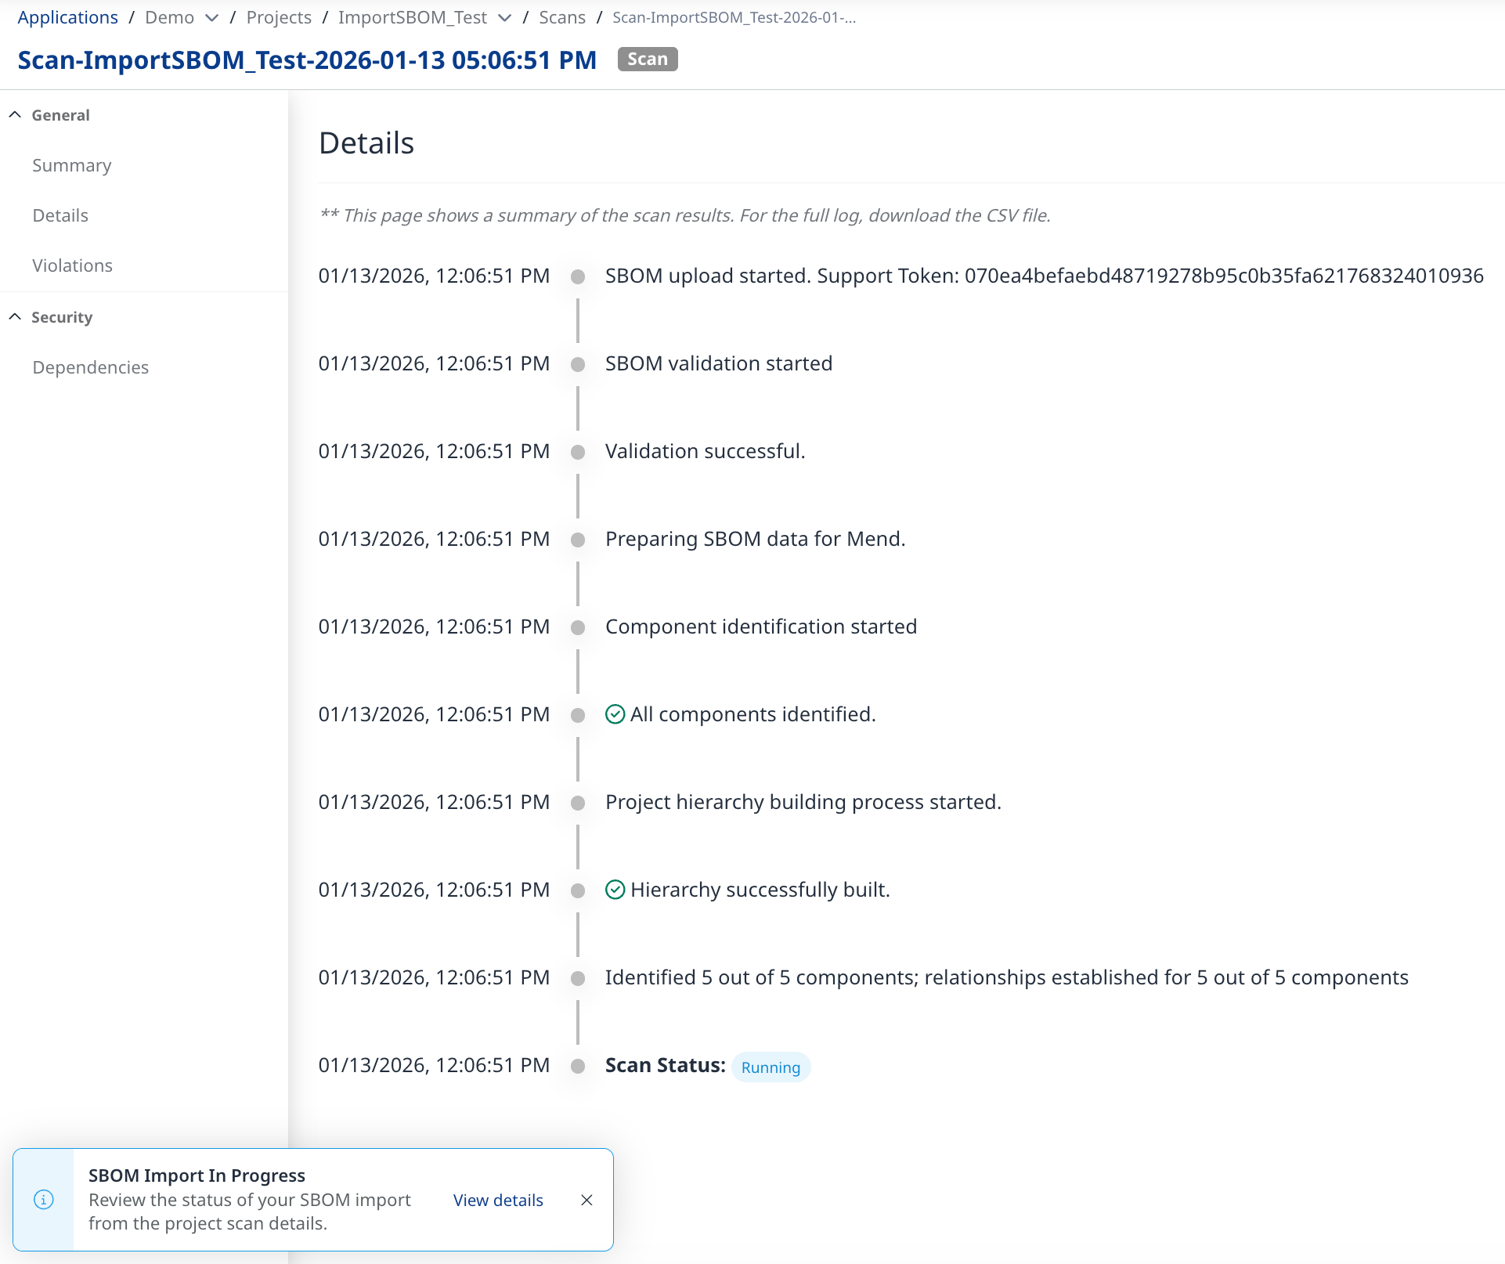Viewport: 1505px width, 1264px height.
Task: Open the ImportSBOM_Test project dropdown
Action: pos(505,18)
